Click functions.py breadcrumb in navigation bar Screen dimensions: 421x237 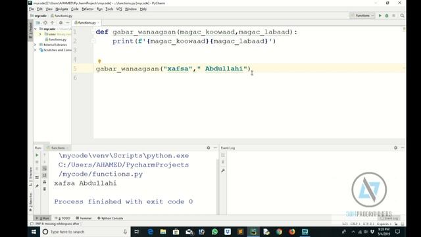tap(61, 16)
